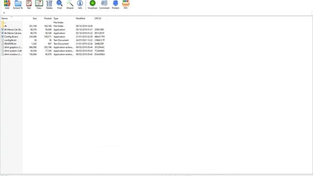Select the 'sfml-graphics-2...' file
This screenshot has height=176, width=313.
13,47
